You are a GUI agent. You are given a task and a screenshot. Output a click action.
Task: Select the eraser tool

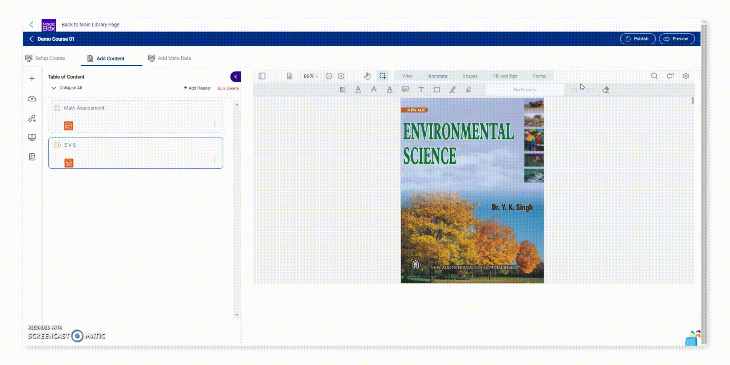(x=606, y=90)
